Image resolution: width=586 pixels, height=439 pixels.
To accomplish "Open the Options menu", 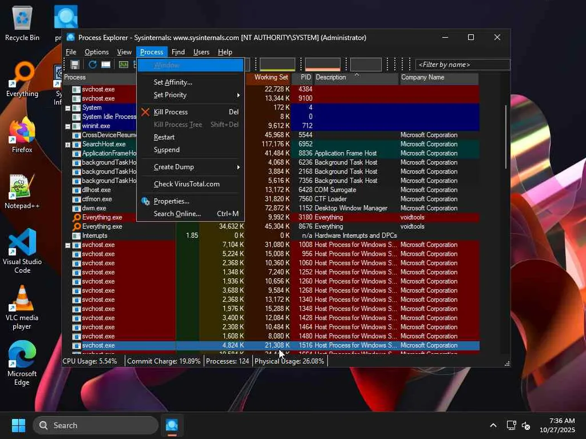I will (96, 52).
